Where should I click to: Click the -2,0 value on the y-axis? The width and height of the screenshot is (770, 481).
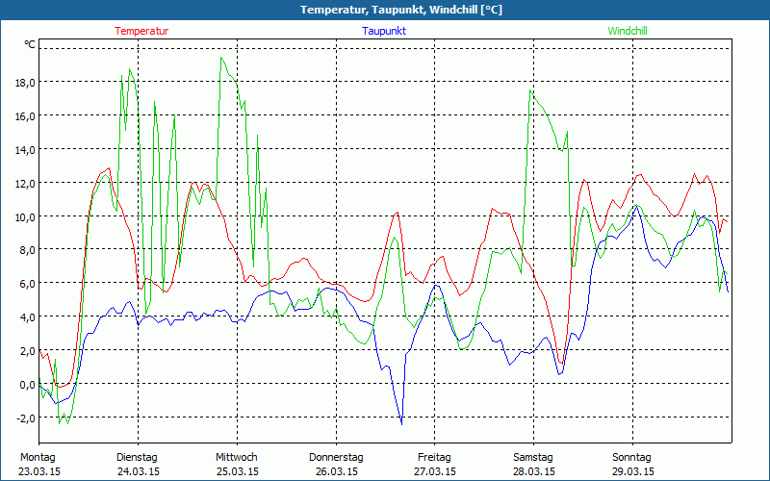pyautogui.click(x=26, y=418)
